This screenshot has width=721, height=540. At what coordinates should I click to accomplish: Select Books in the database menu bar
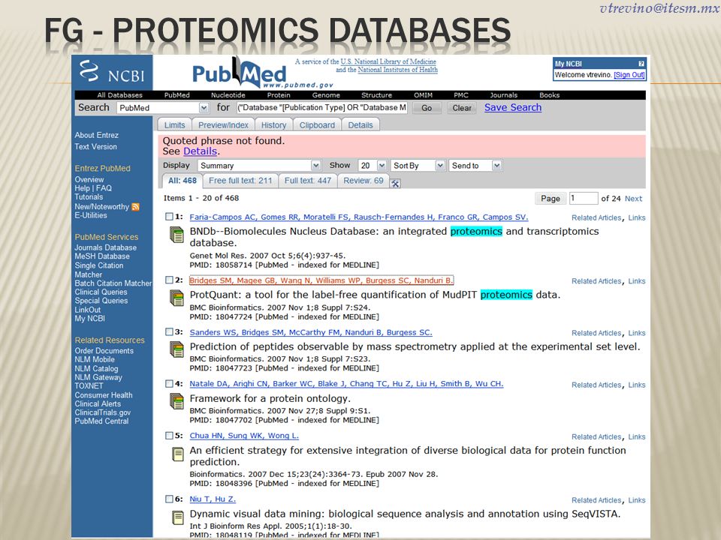point(550,95)
